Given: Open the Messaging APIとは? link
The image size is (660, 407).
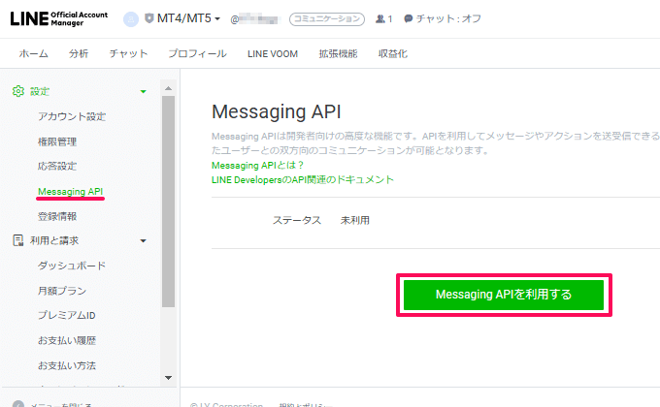Looking at the screenshot, I should point(257,166).
